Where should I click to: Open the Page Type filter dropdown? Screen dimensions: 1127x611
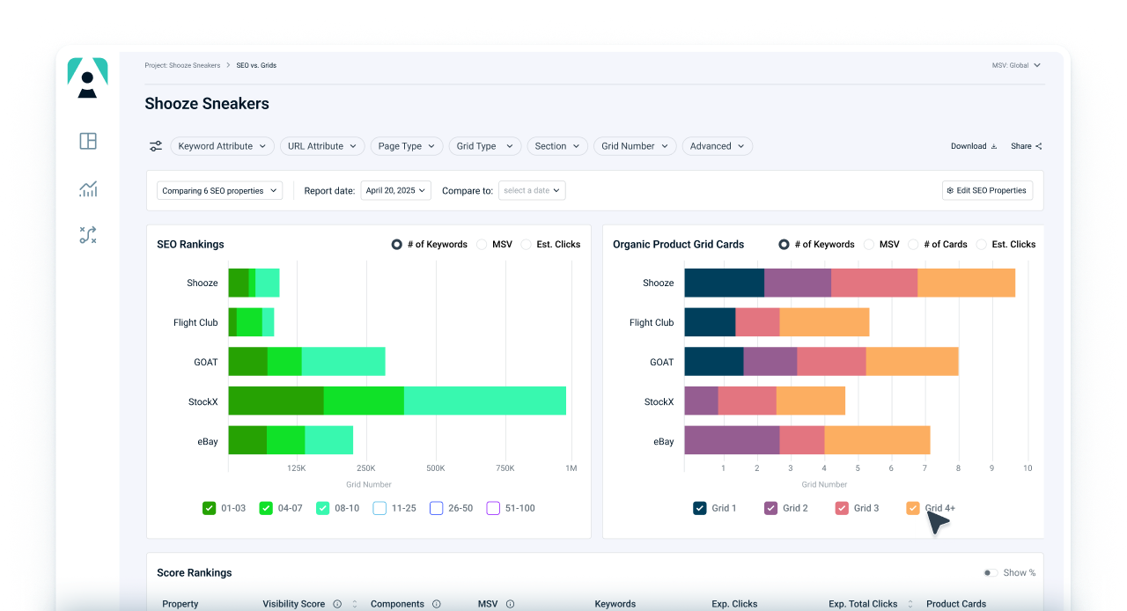click(x=407, y=146)
